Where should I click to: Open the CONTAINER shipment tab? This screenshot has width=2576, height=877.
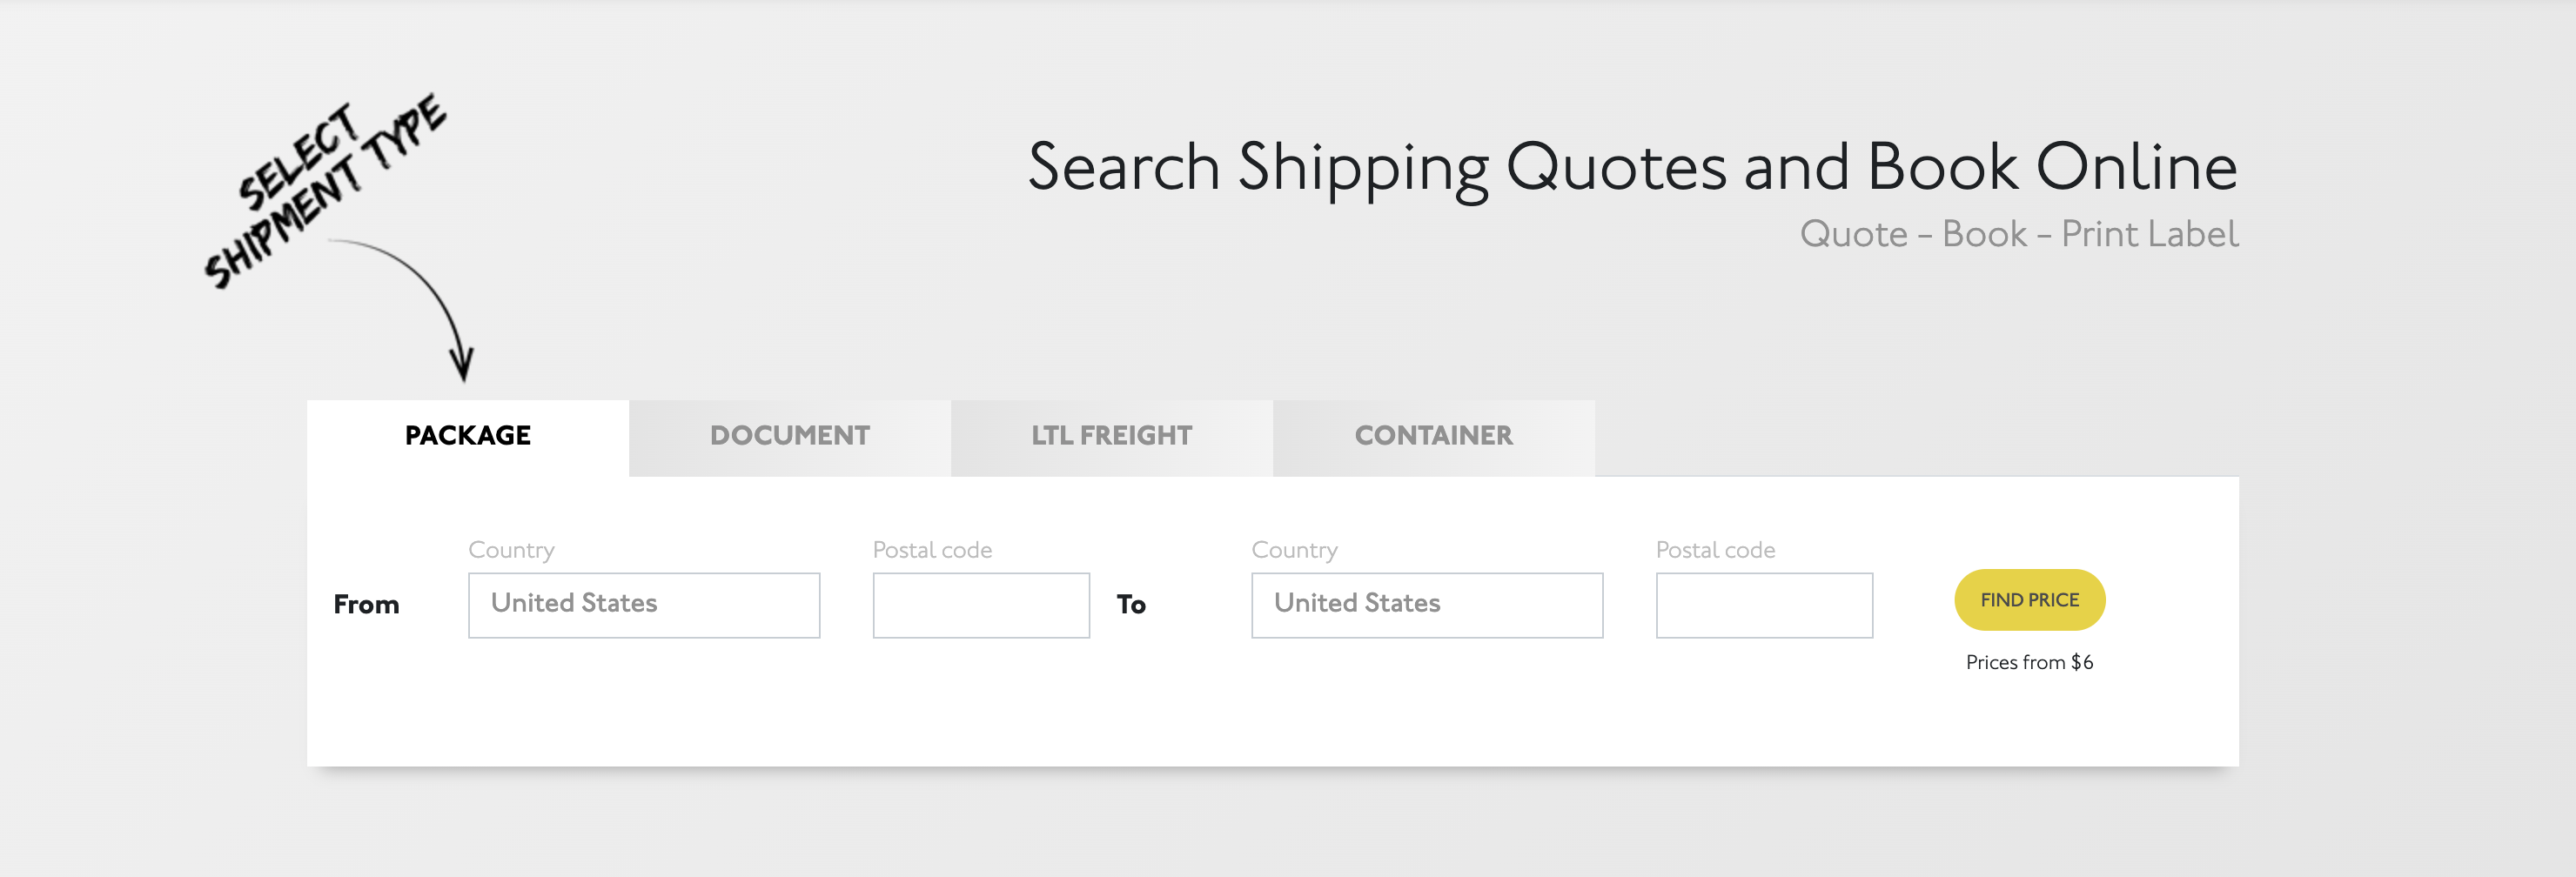pyautogui.click(x=1433, y=436)
